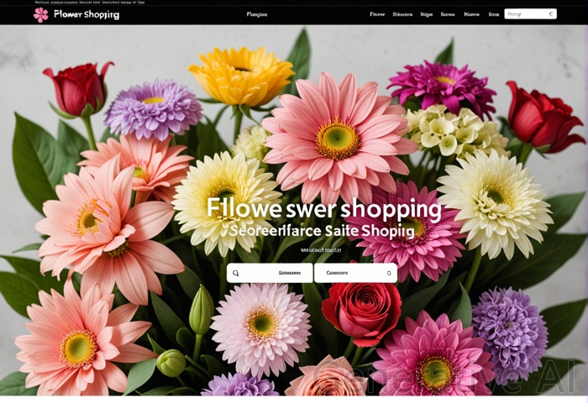588x403 pixels.
Task: Click inside the left hero search field
Action: (x=277, y=273)
